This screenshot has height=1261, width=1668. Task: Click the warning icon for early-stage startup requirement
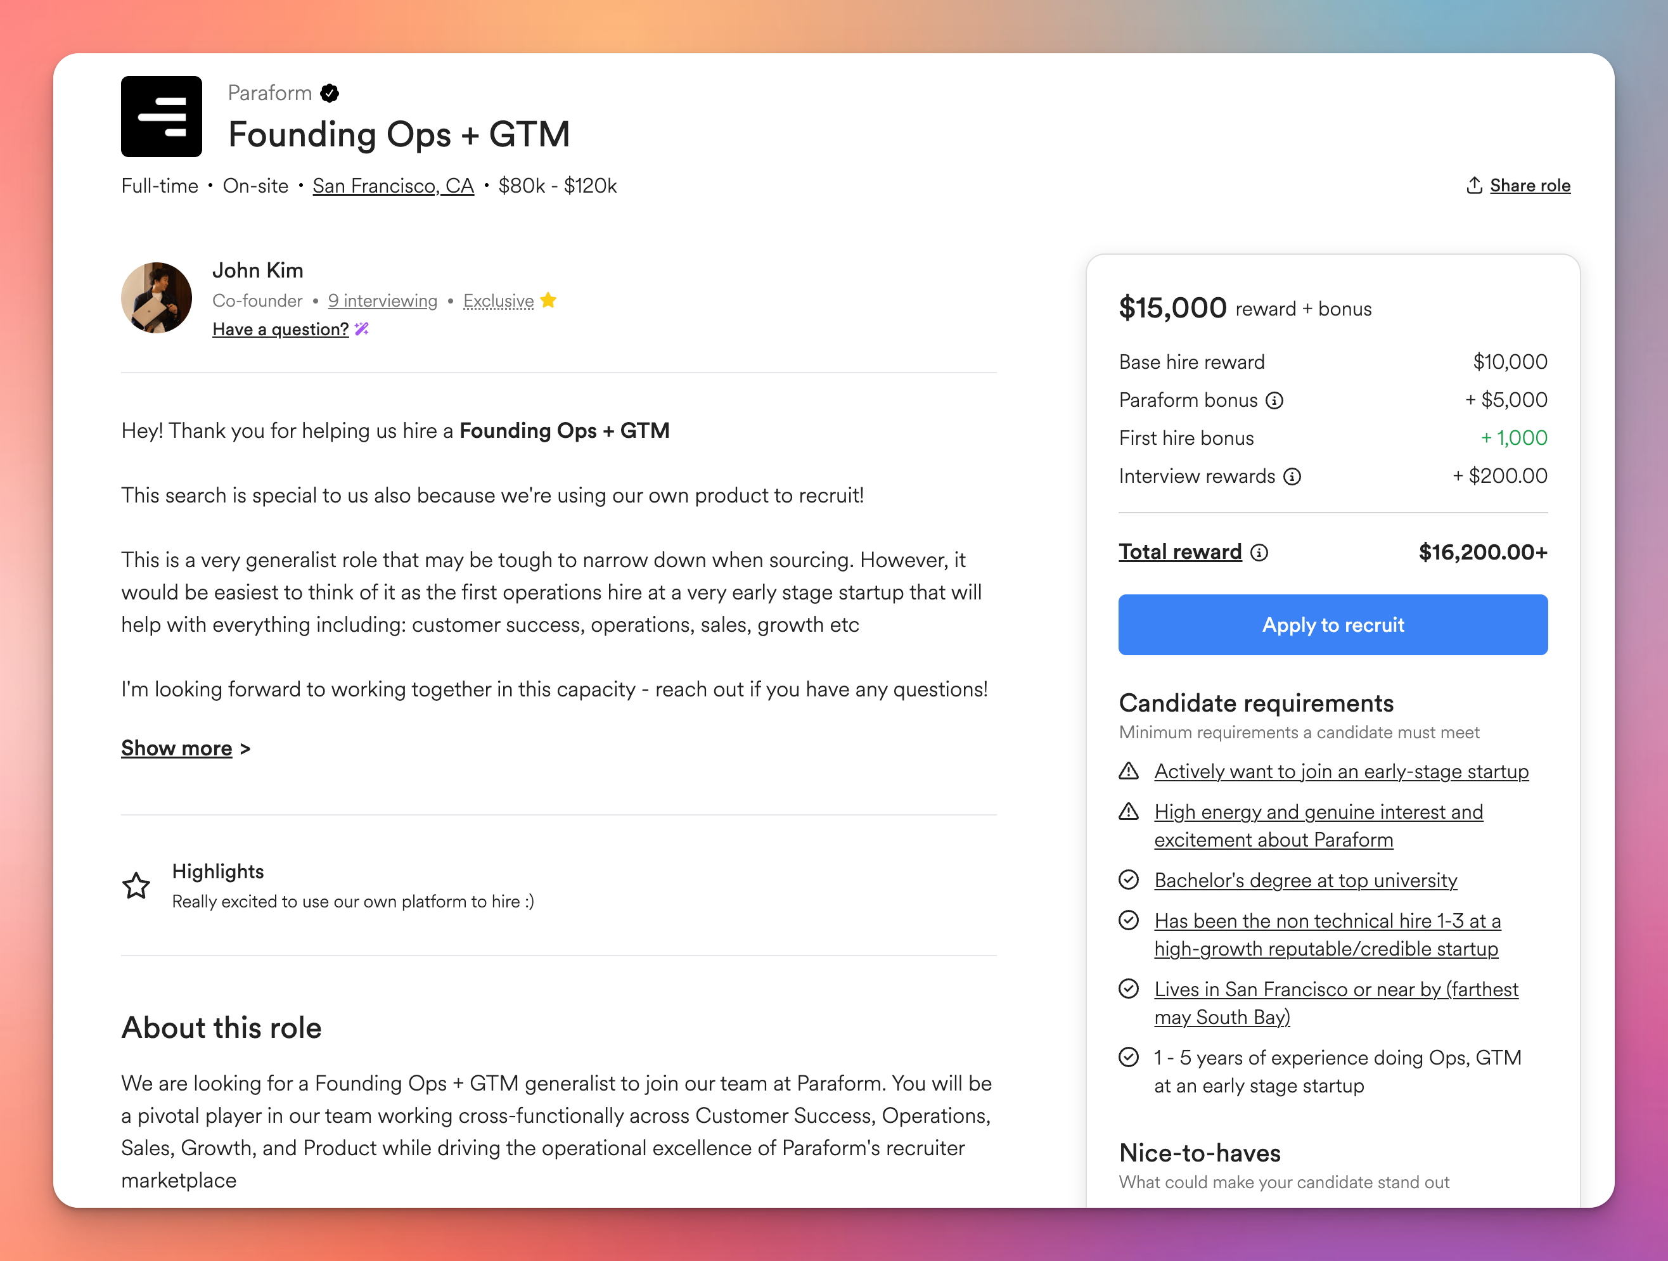point(1129,772)
